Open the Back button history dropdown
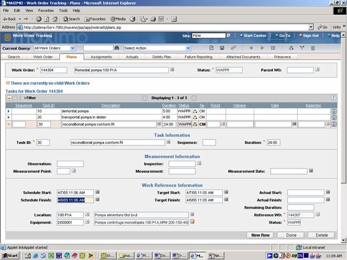 point(19,19)
